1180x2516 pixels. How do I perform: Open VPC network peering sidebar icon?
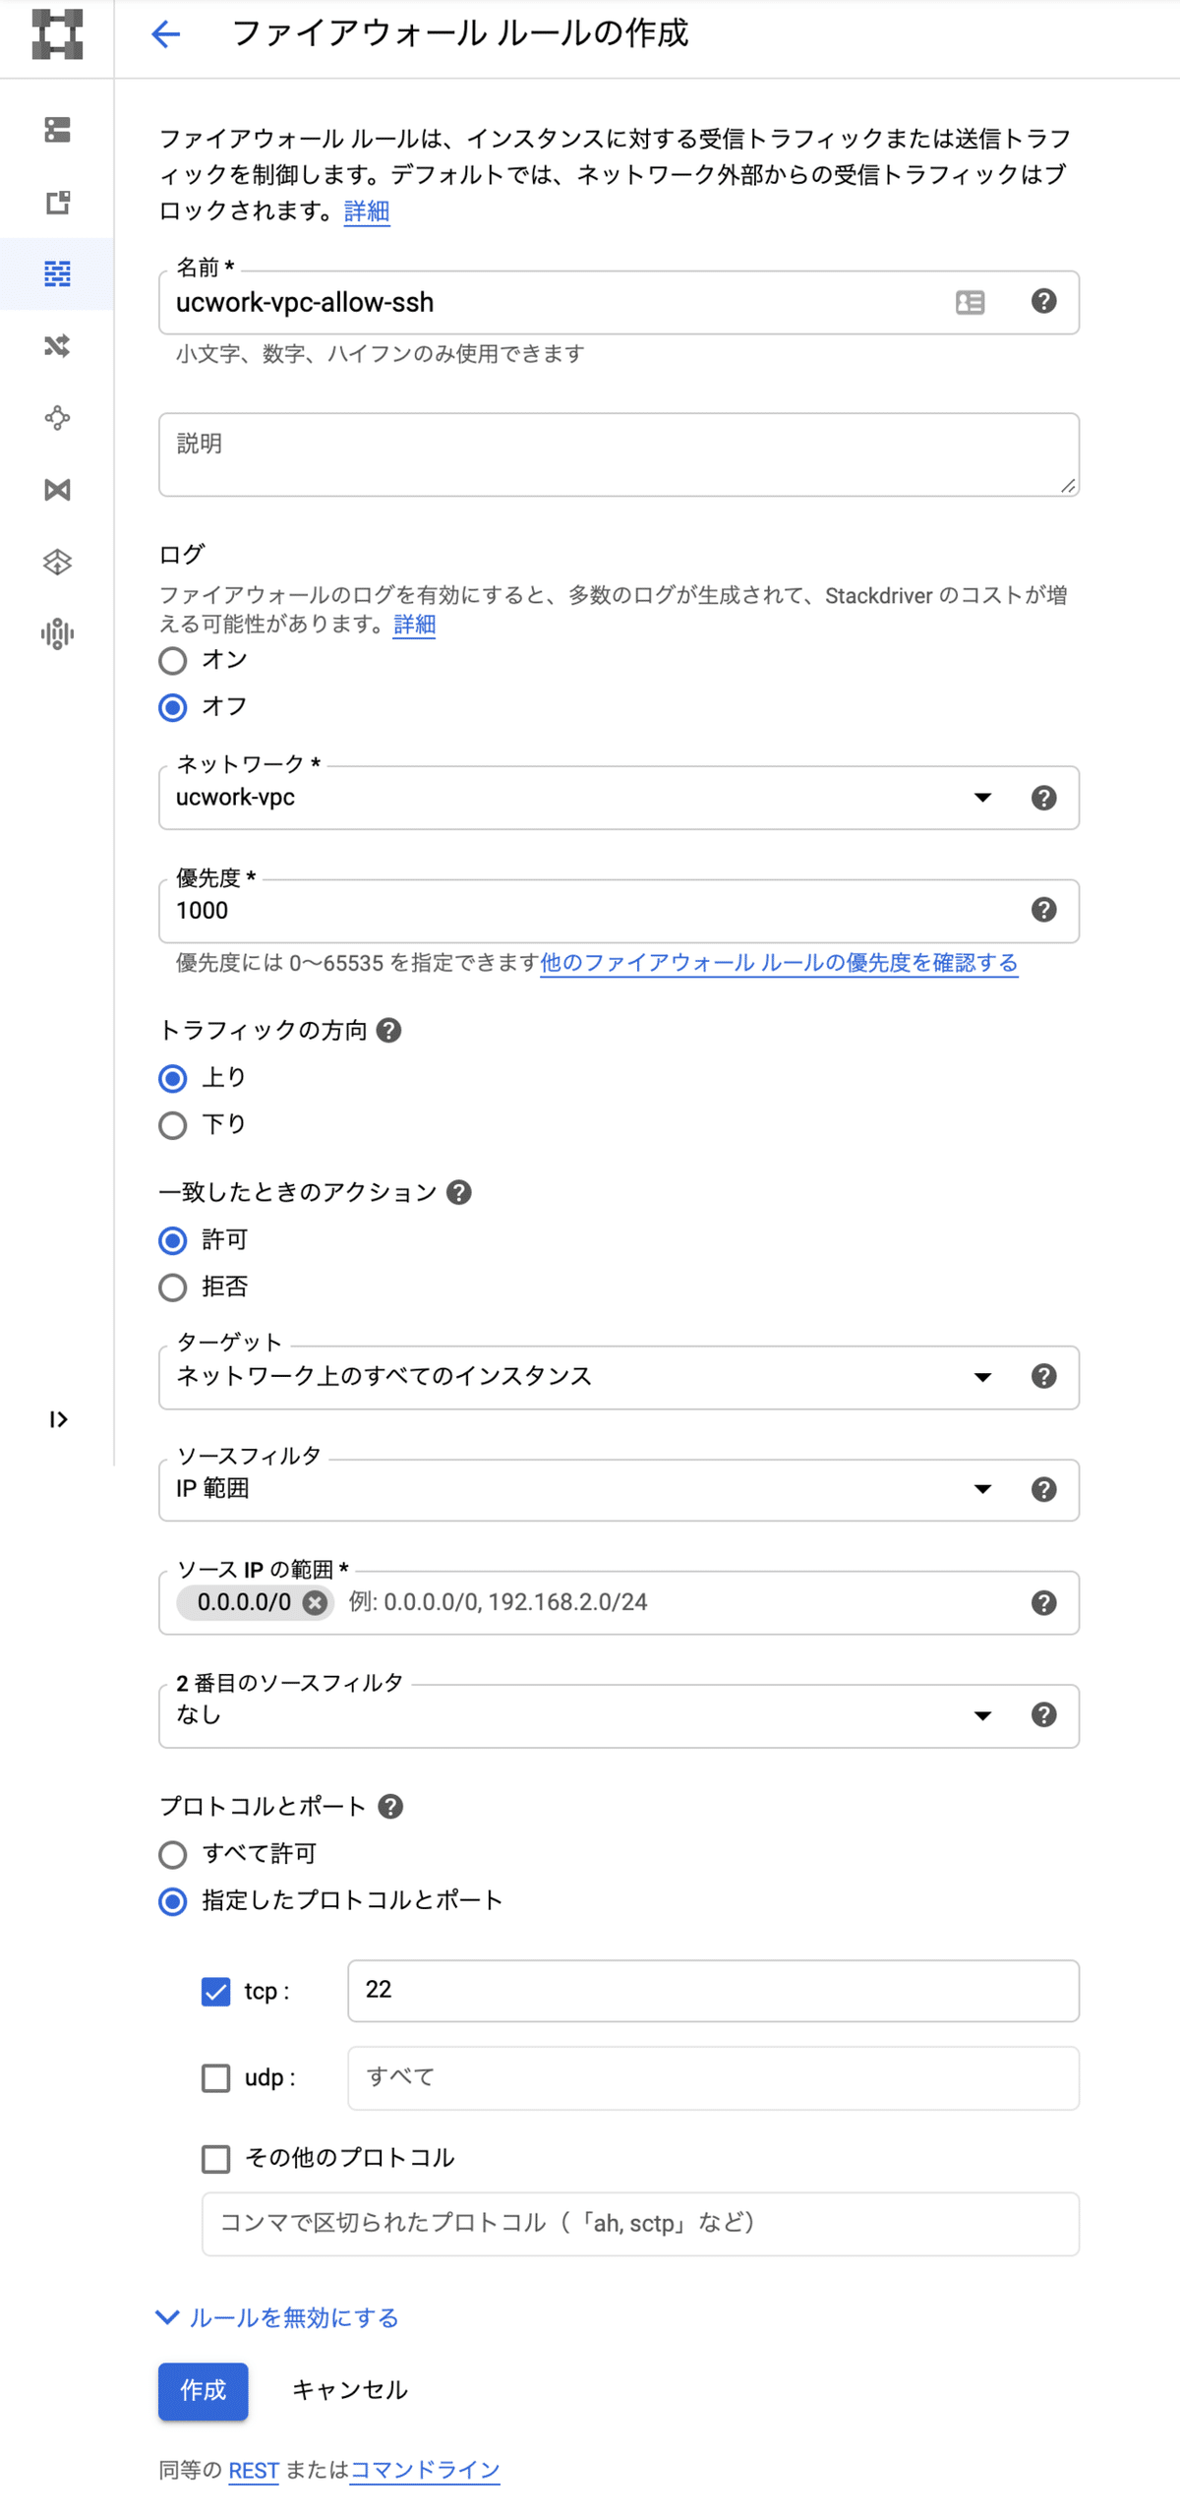[x=57, y=418]
